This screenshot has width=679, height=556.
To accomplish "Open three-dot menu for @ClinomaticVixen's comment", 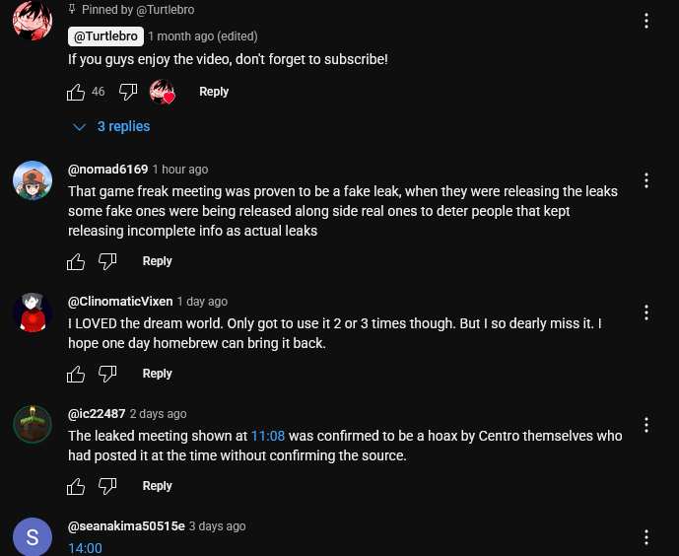I will tap(646, 313).
